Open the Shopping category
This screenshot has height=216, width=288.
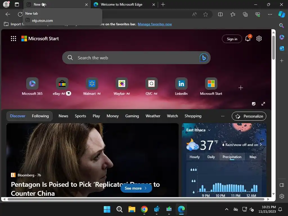(193, 116)
